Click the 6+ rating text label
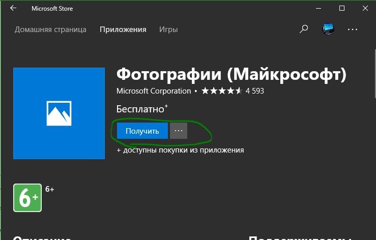This screenshot has width=376, height=240. 50,189
